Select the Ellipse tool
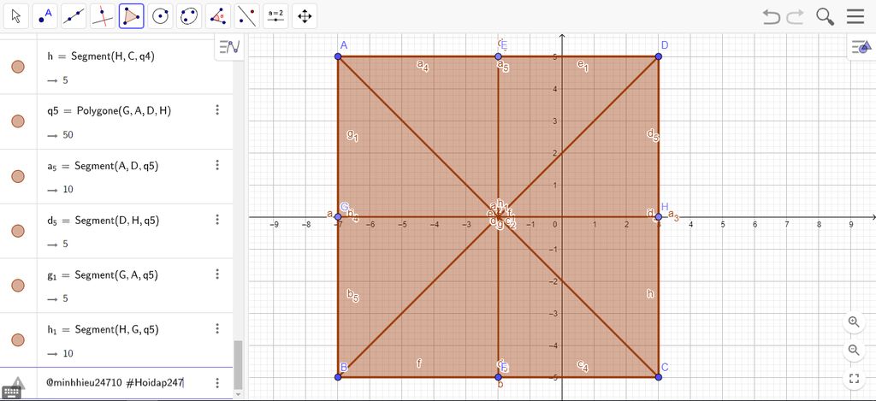This screenshot has height=401, width=876. click(x=189, y=16)
